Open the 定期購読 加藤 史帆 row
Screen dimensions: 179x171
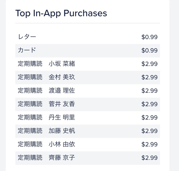tap(88, 131)
